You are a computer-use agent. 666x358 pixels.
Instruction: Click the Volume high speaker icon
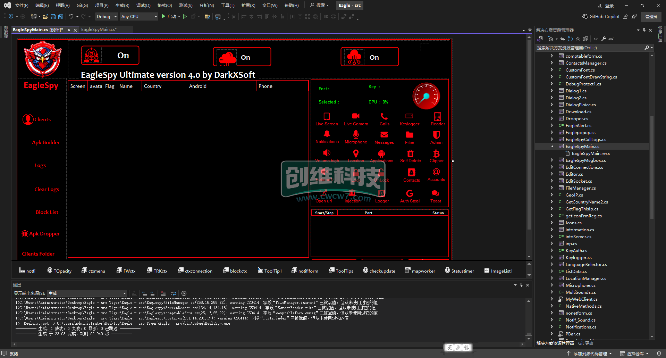pos(327,153)
